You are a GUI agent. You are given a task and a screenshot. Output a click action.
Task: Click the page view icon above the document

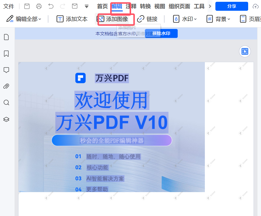tap(245, 51)
